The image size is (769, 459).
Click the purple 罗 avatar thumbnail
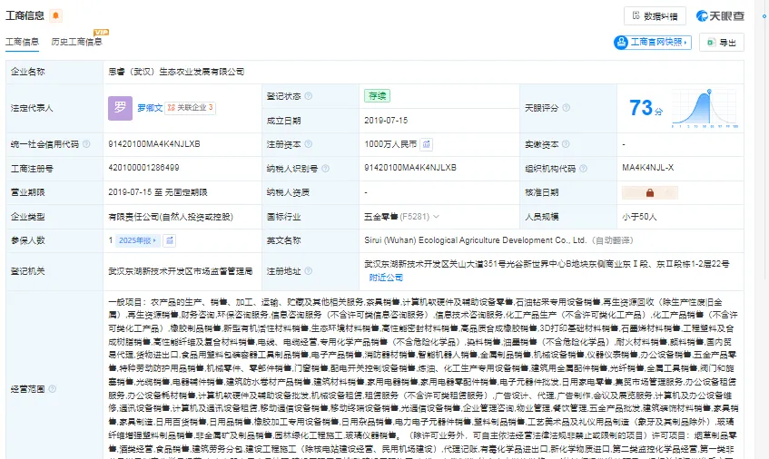click(120, 108)
